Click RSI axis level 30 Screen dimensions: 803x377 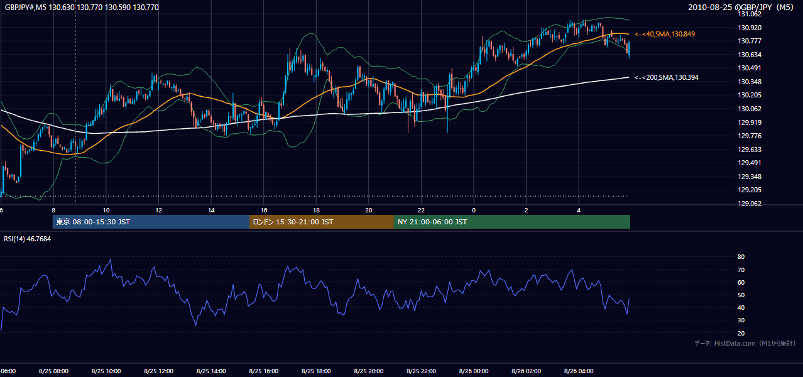[741, 320]
